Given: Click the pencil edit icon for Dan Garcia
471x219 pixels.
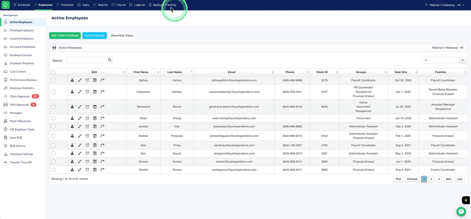Looking at the screenshot, I should pos(80,153).
